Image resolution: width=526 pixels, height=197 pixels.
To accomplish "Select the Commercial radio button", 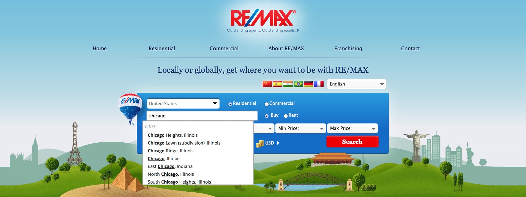I will tap(267, 104).
